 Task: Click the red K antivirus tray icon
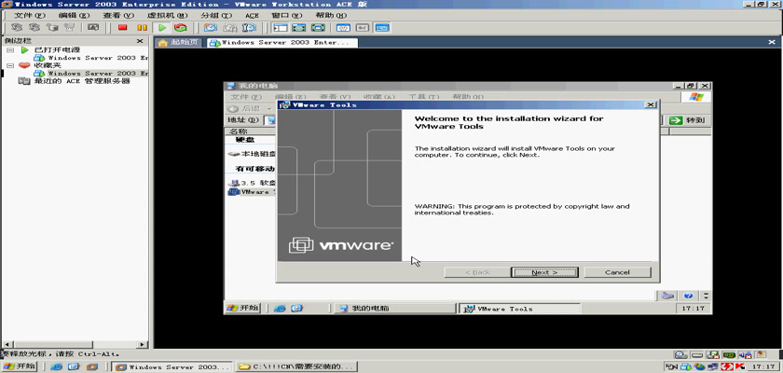(739, 367)
